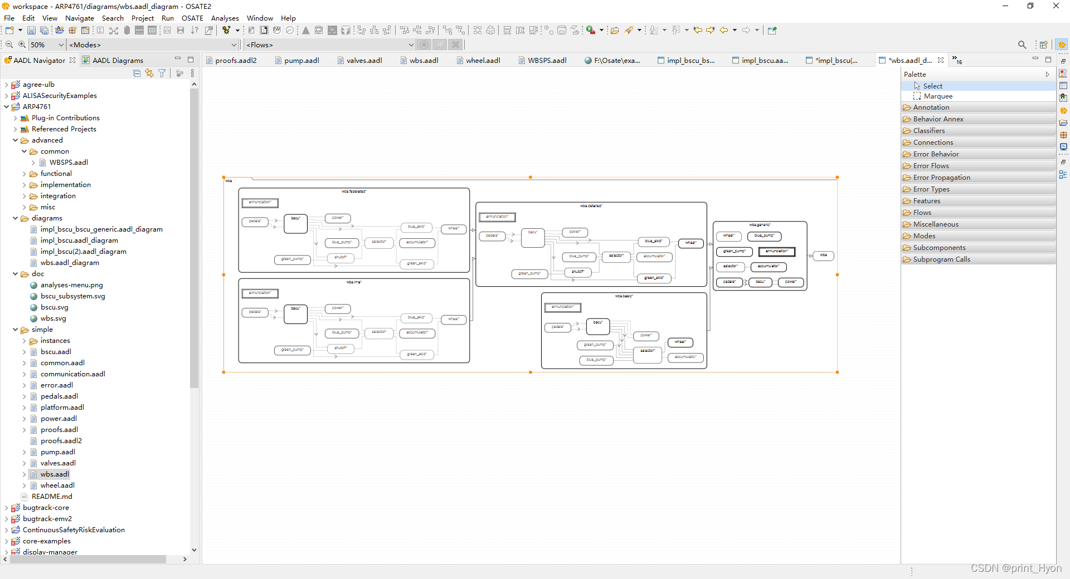Click the grid table toolbar icon
Screen dimensions: 1070x579
(152, 30)
